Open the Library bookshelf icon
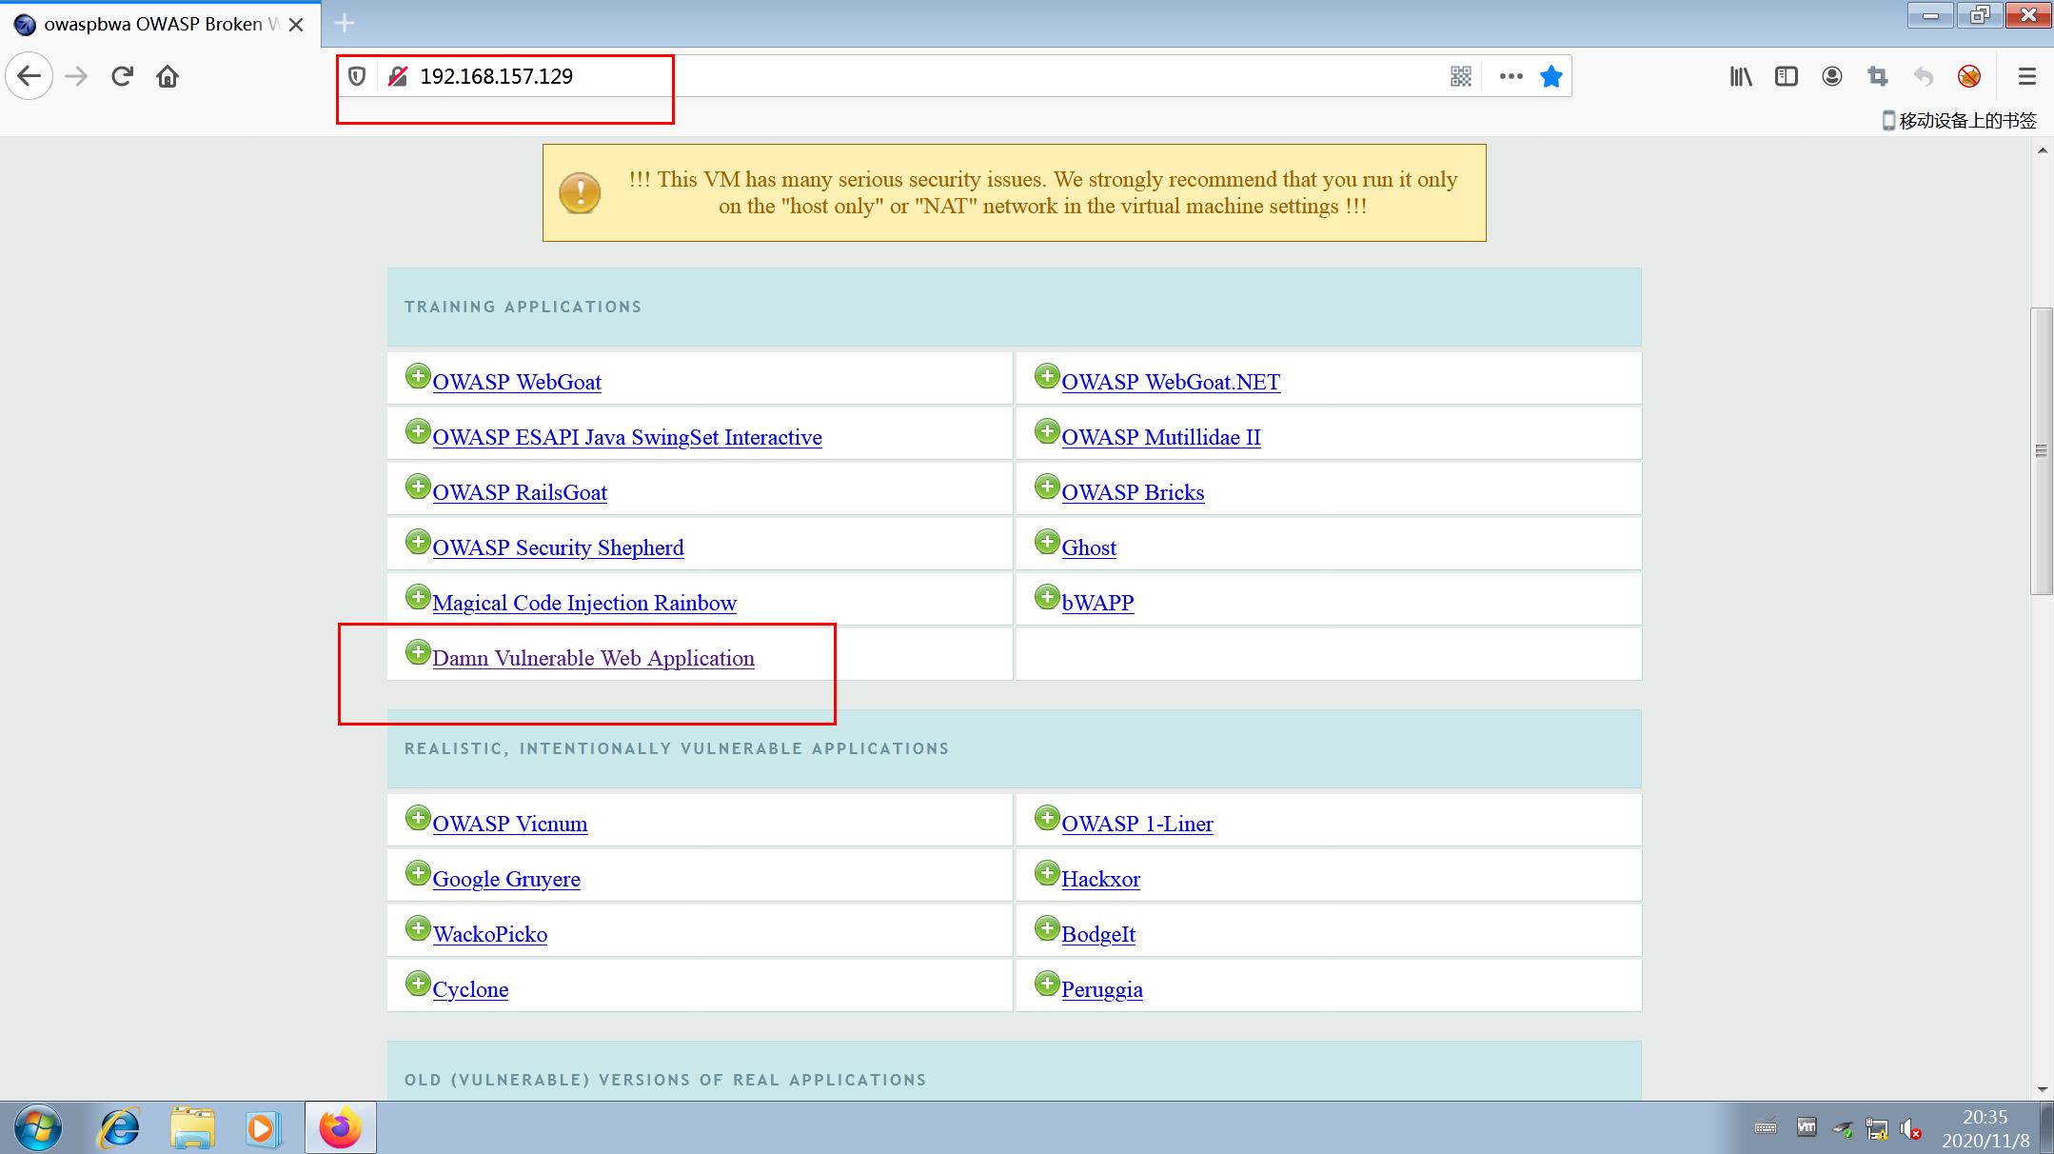The image size is (2054, 1154). click(x=1740, y=76)
